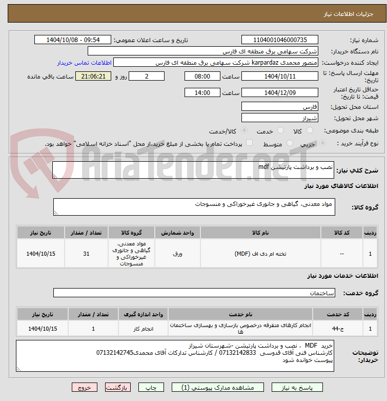Click the announcement date field 1404/10/08 - 09:54
The width and height of the screenshot is (387, 401).
coord(73,40)
